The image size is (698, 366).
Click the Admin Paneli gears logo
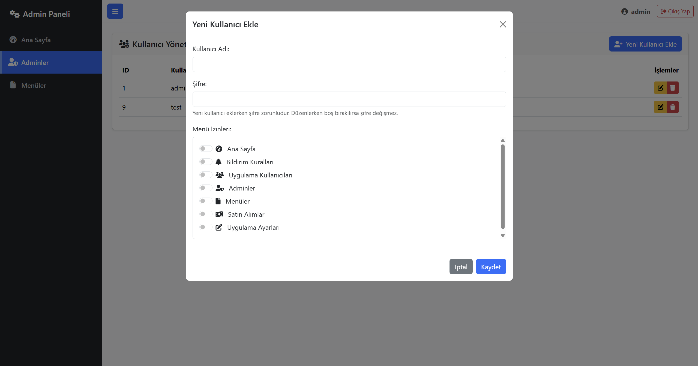[14, 14]
